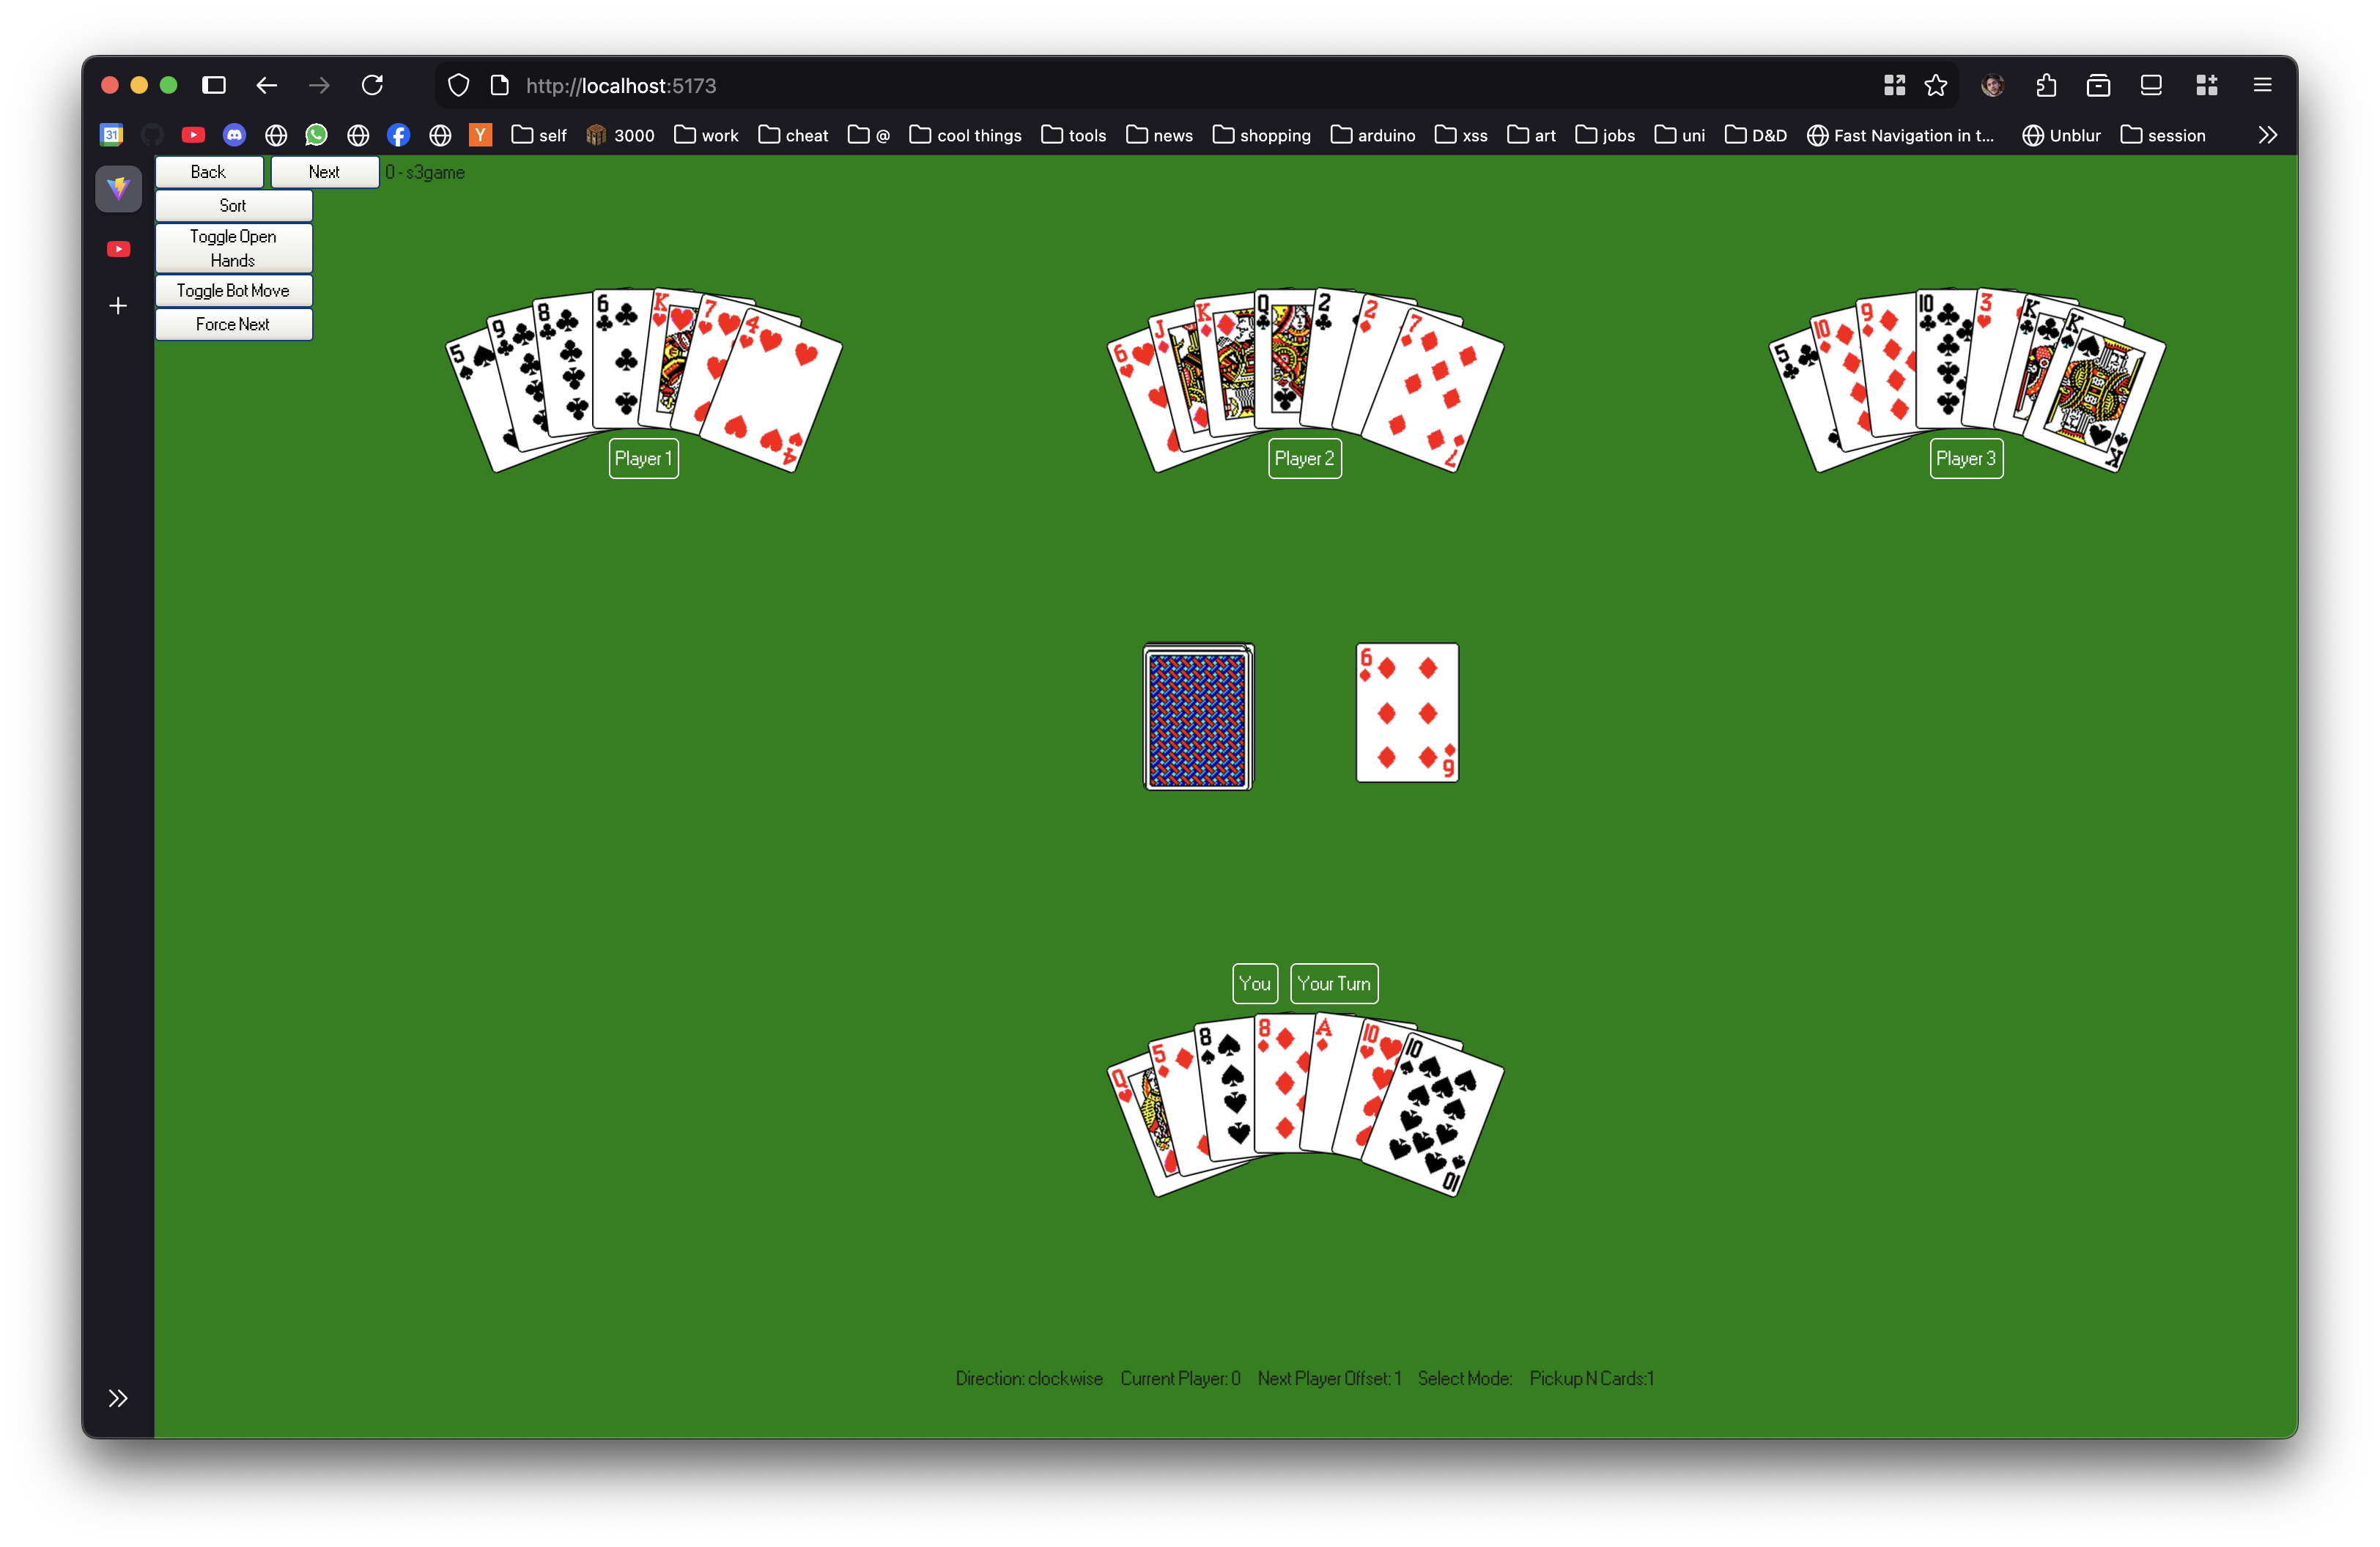Toggle the browser sidebar panel icon
This screenshot has width=2380, height=1547.
pyautogui.click(x=214, y=86)
